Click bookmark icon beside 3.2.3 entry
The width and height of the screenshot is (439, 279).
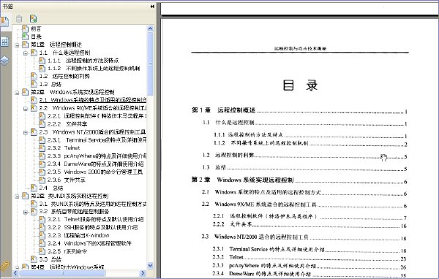(x=42, y=235)
